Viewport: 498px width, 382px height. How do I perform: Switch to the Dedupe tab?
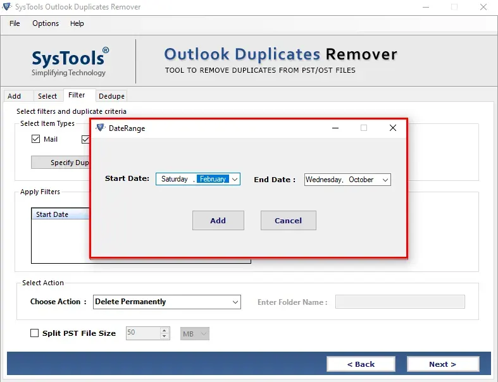111,96
